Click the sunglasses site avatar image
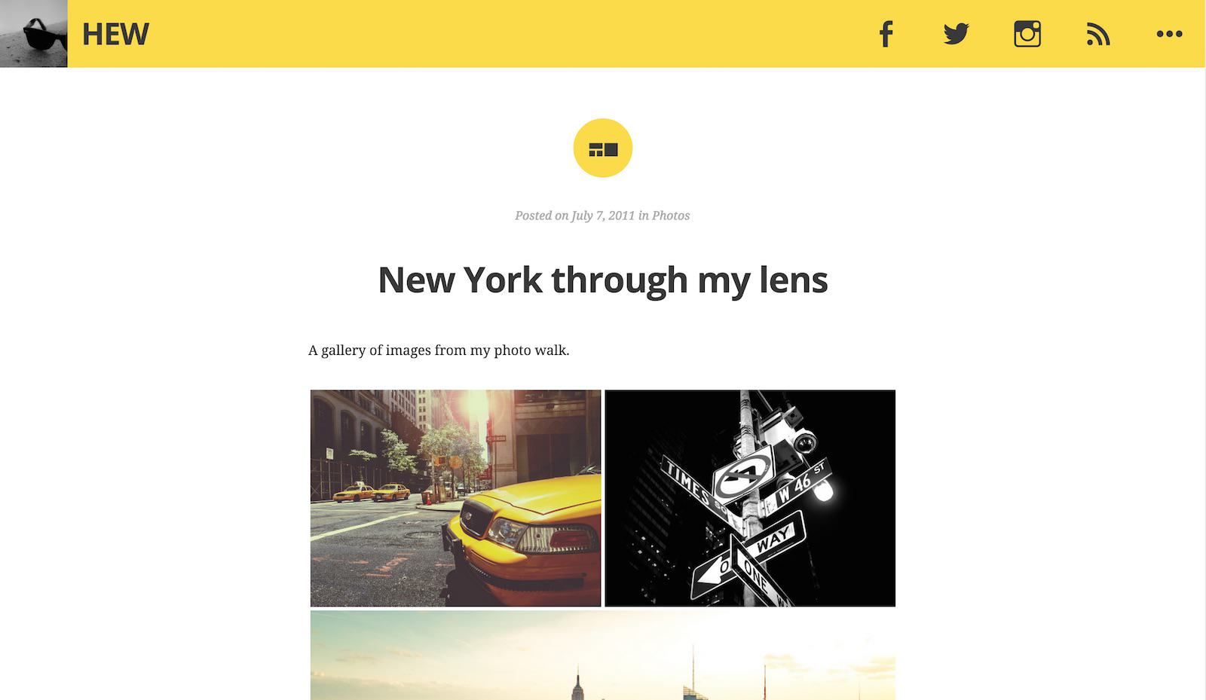Screen dimensions: 1206x700 [x=34, y=34]
